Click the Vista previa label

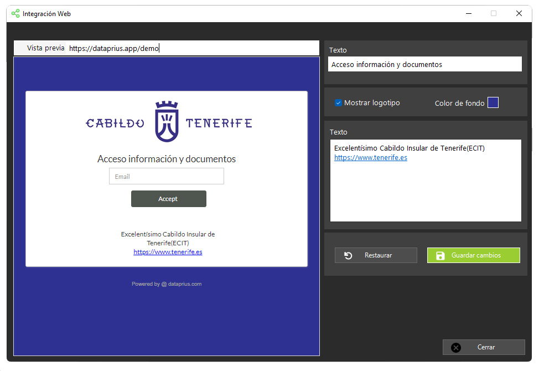pos(46,48)
